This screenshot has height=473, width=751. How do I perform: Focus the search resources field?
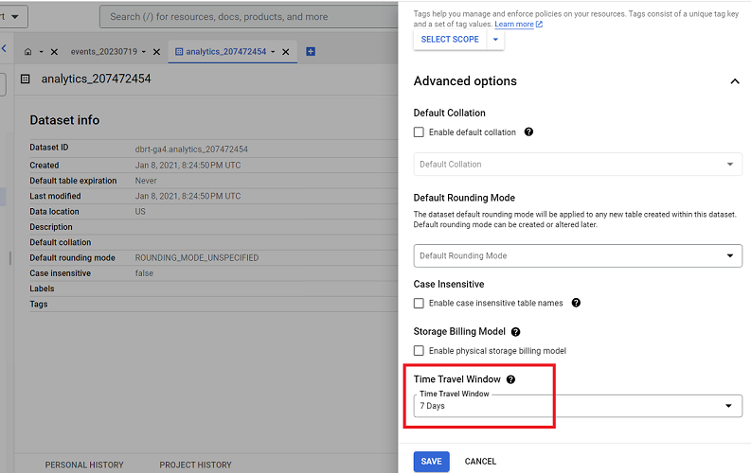pos(249,17)
